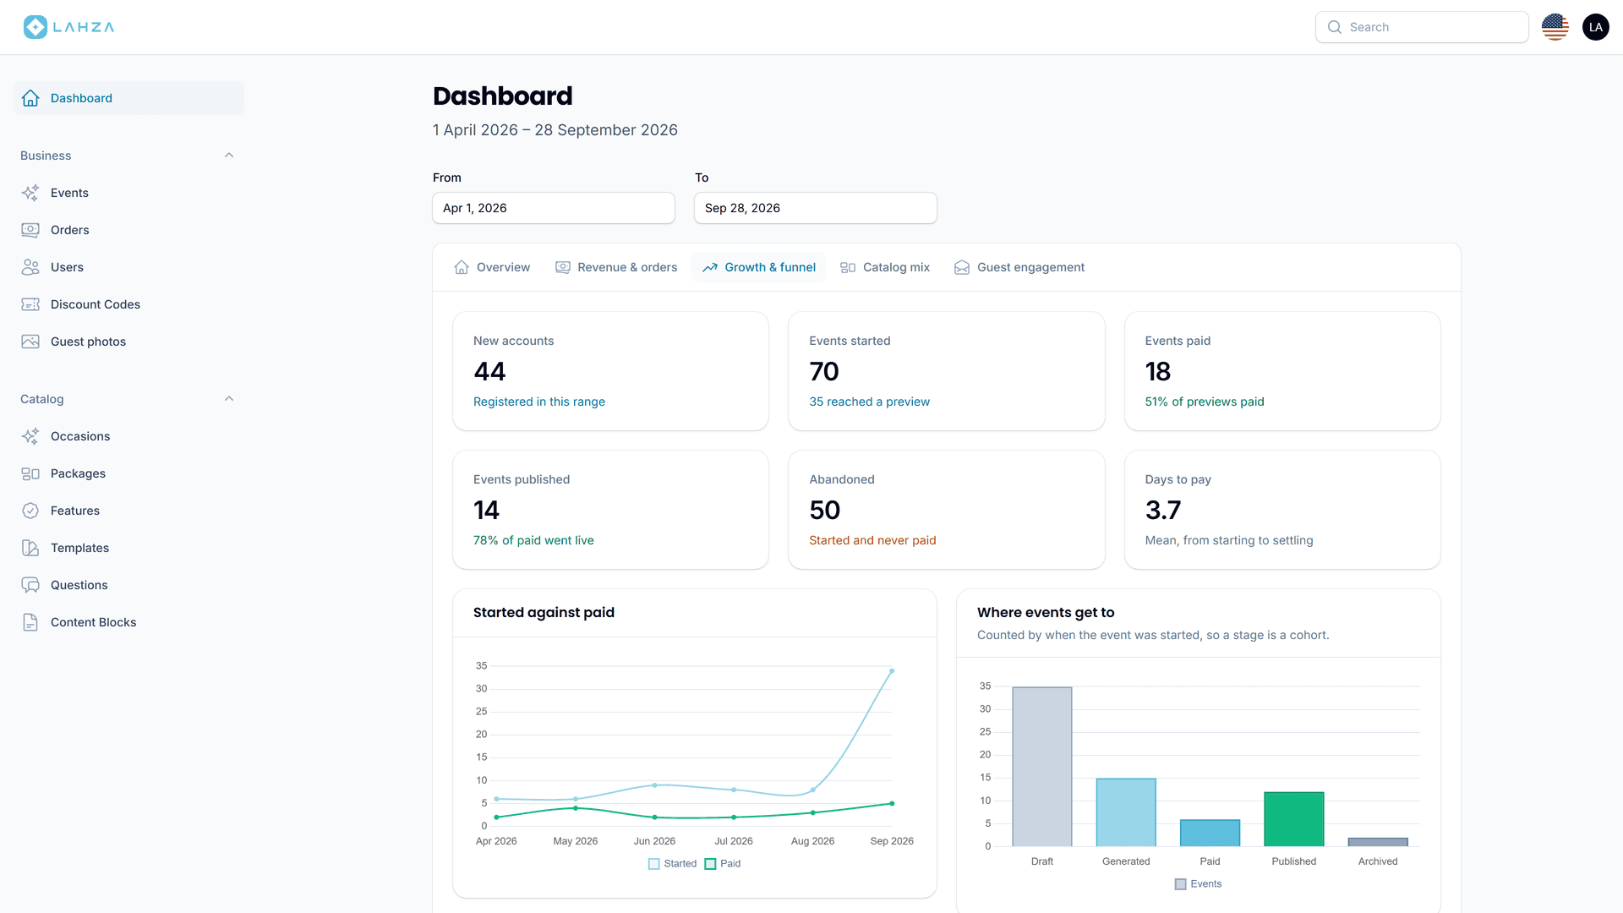1623x913 pixels.
Task: Open Users page from sidebar
Action: click(x=128, y=267)
